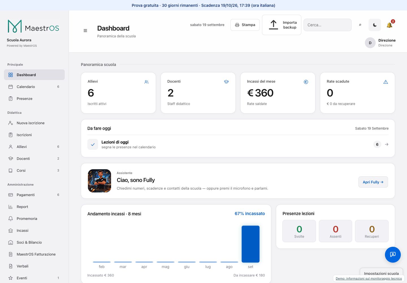Click the Docenti card graduation cap icon
407x283 pixels.
tap(226, 82)
